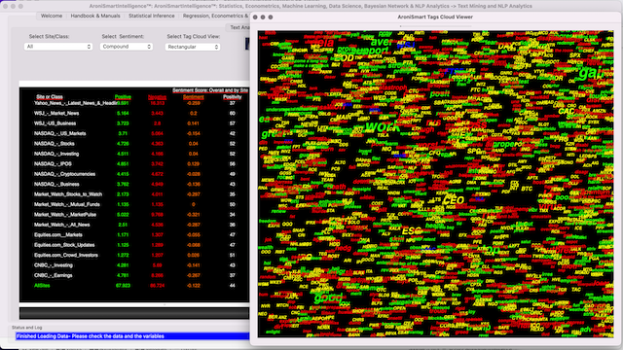The height and width of the screenshot is (350, 623).
Task: Click the AllSites sentiment value -0.122
Action: coord(194,285)
